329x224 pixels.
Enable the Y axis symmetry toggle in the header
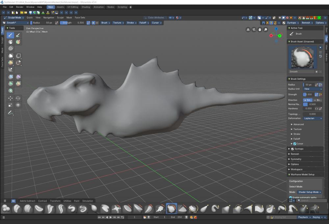[271, 23]
